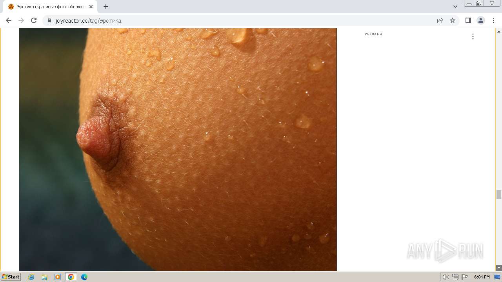
Task: Open the network tray icon
Action: click(455, 277)
